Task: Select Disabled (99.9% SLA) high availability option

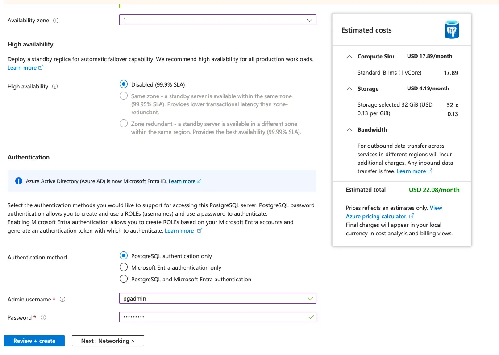Action: (x=124, y=84)
